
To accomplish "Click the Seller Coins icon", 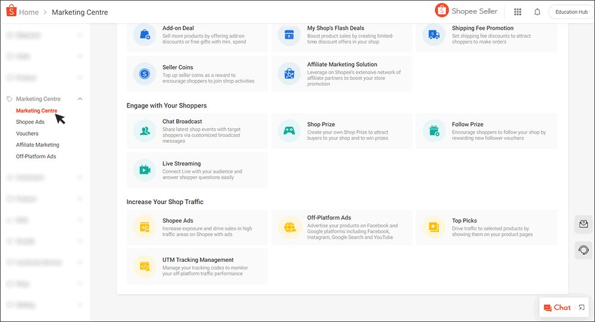I will (145, 74).
